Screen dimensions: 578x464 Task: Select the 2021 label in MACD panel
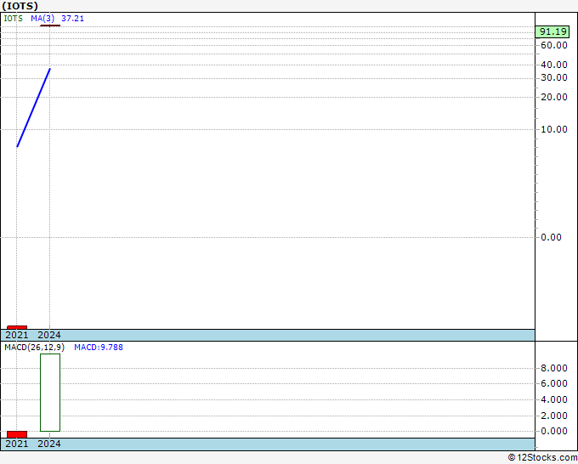point(17,444)
